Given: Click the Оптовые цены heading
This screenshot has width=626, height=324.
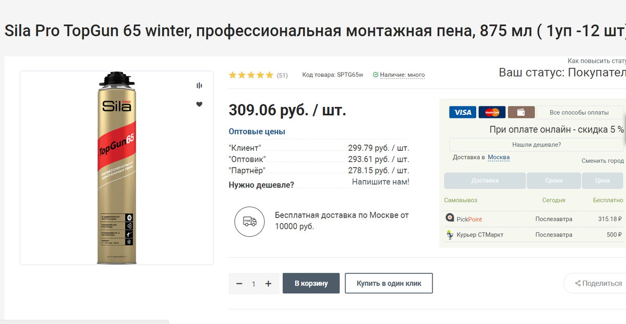Looking at the screenshot, I should [x=257, y=131].
